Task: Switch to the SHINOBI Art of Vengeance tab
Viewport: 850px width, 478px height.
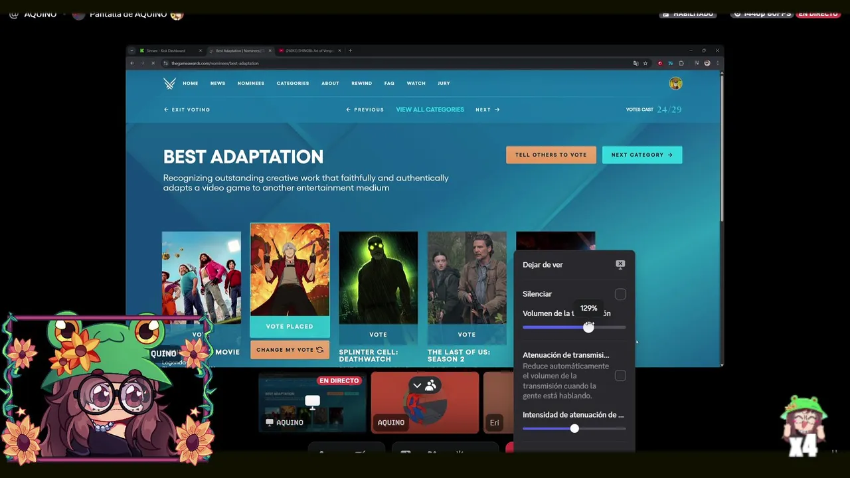Action: pyautogui.click(x=309, y=50)
